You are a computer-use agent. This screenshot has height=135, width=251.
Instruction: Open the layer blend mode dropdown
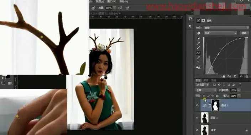[206, 90]
